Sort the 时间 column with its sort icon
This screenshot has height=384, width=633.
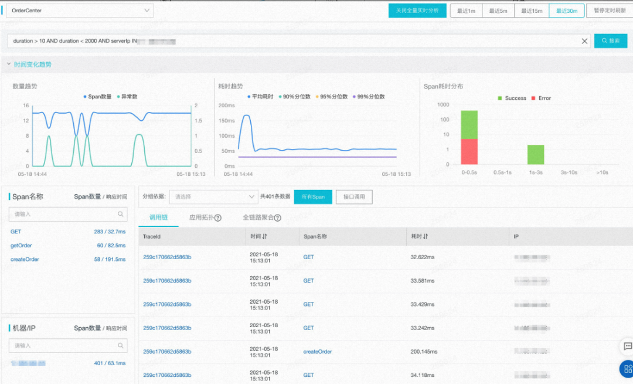click(265, 237)
